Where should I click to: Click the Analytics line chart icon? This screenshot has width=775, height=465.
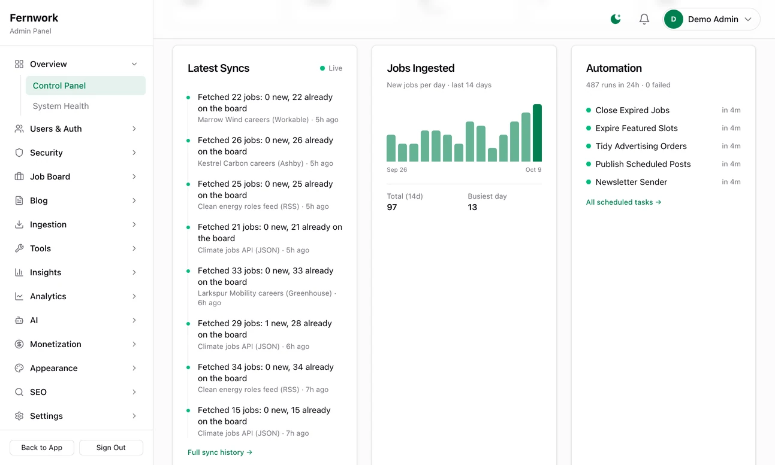pos(19,296)
